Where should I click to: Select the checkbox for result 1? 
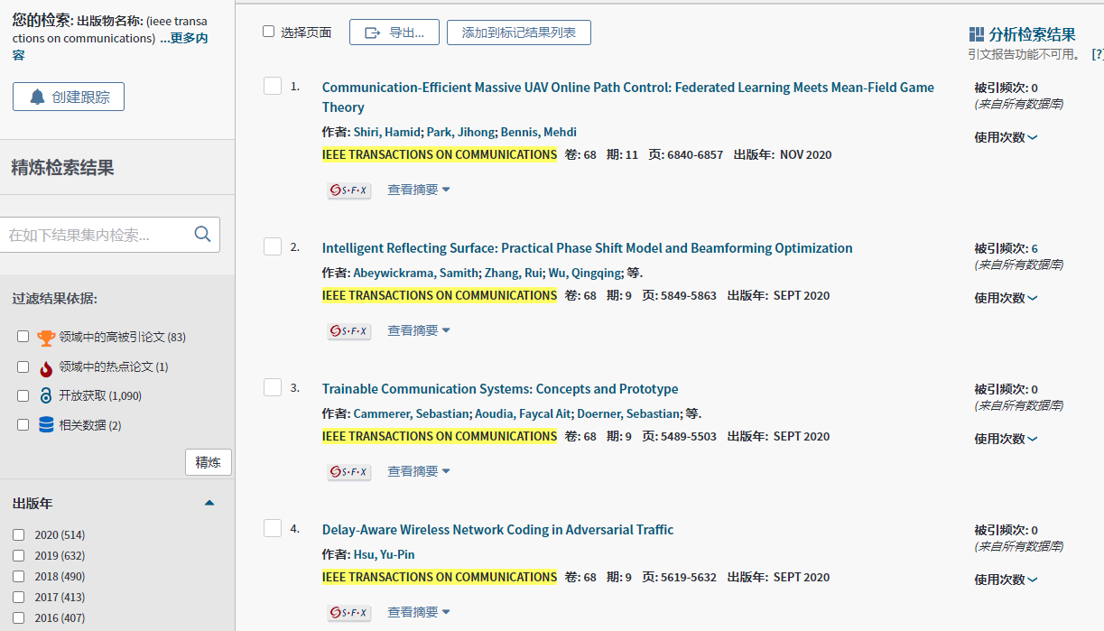pyautogui.click(x=273, y=86)
